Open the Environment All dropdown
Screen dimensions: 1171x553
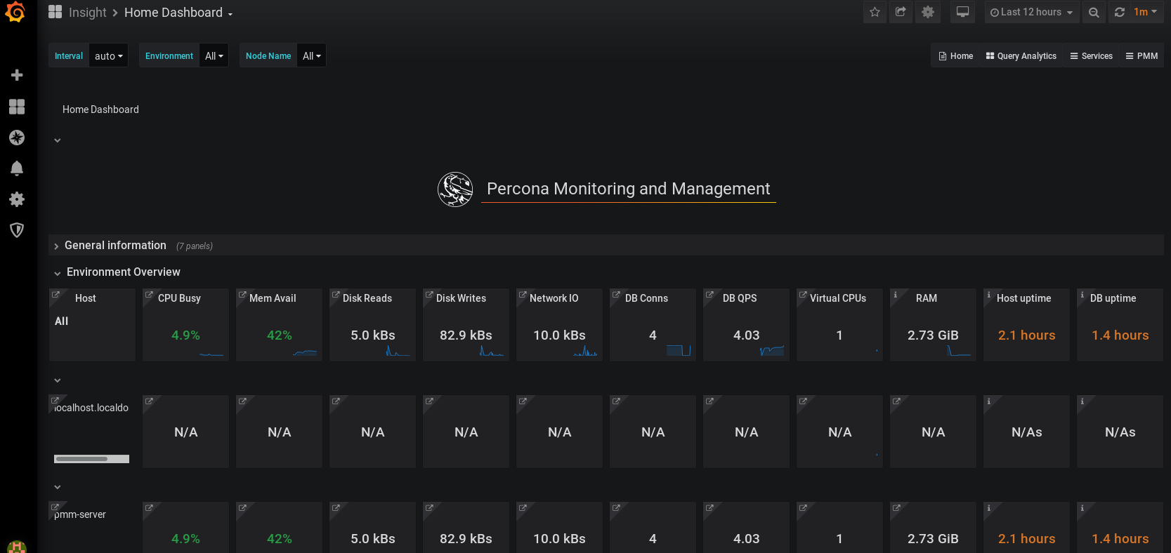[x=214, y=56]
